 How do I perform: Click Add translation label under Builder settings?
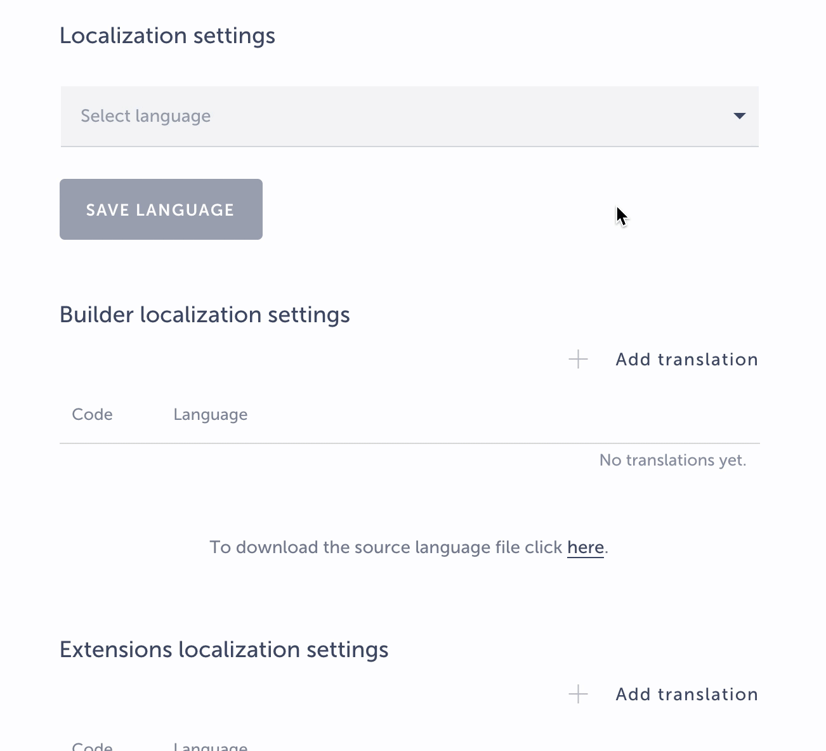tap(686, 360)
